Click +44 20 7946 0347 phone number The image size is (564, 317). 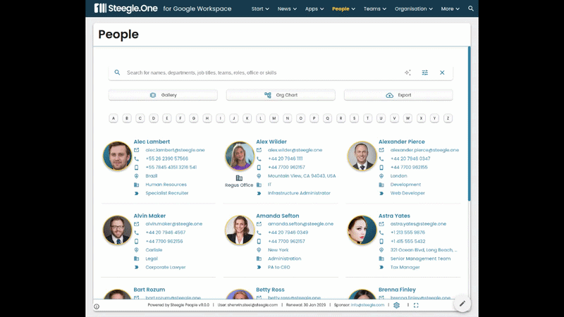(410, 158)
